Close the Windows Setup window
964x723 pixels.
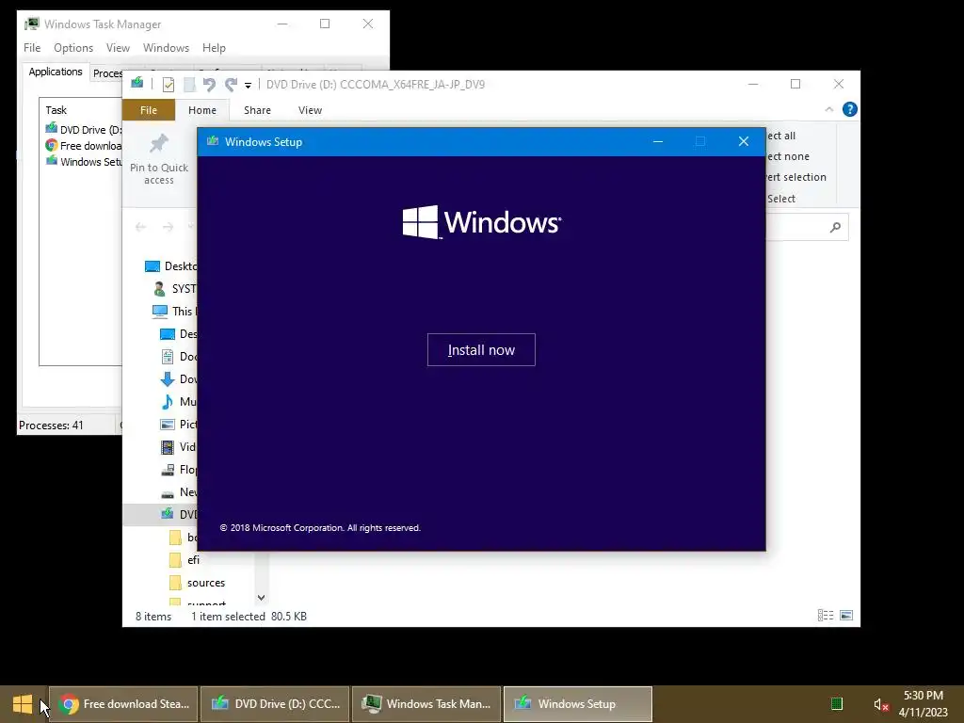coord(744,141)
